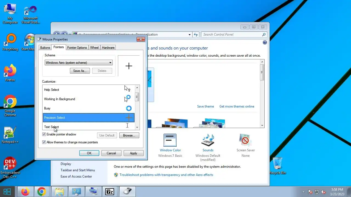Click the muted volume tray icon

tap(324, 192)
